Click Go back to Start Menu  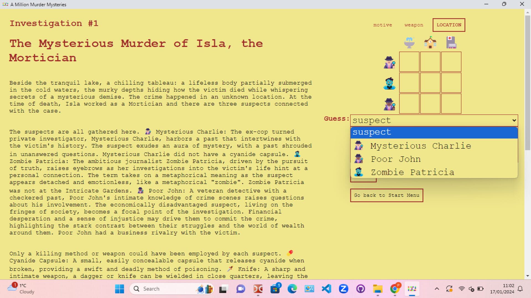click(x=386, y=195)
